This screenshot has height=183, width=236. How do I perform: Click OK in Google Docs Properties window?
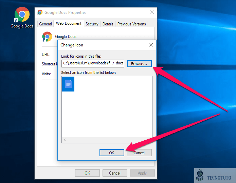click(x=87, y=173)
